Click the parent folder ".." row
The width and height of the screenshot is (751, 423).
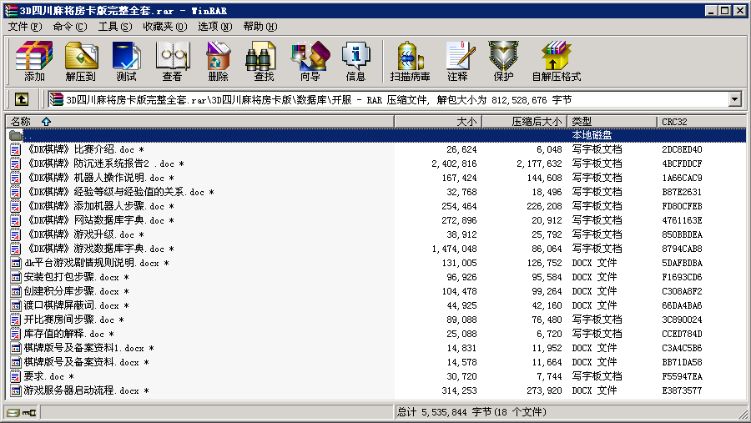[28, 135]
